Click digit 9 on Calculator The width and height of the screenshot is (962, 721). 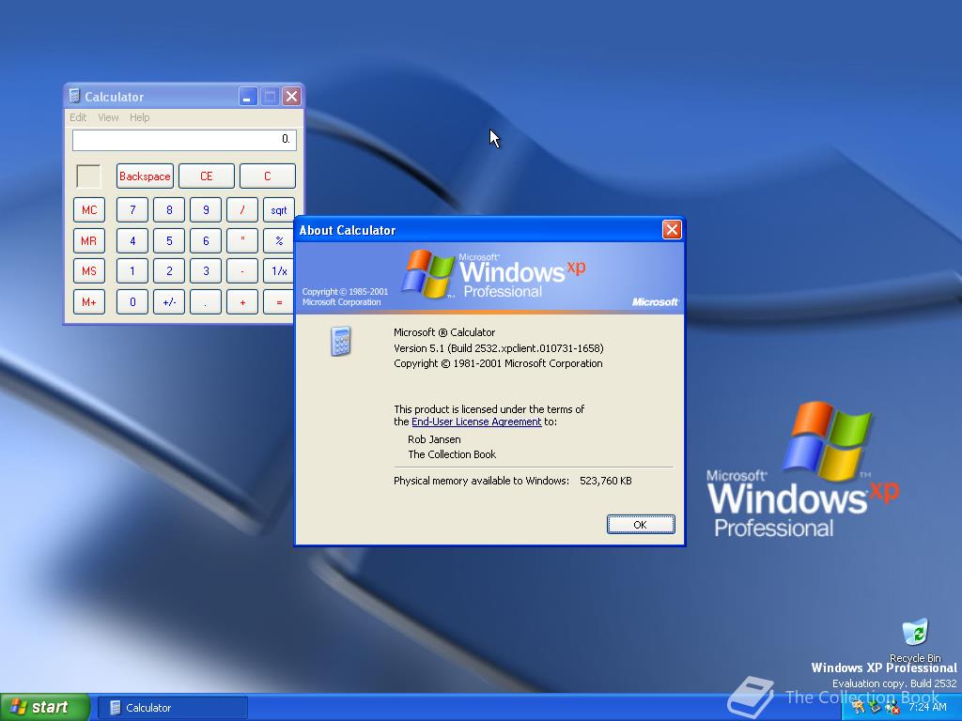coord(206,209)
